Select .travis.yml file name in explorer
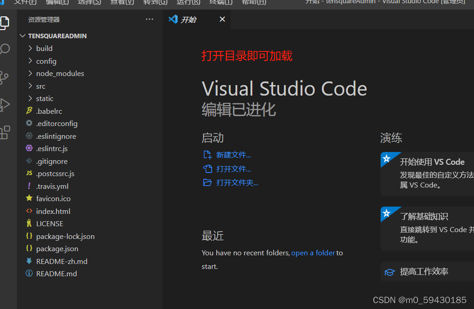The image size is (474, 309). (52, 187)
